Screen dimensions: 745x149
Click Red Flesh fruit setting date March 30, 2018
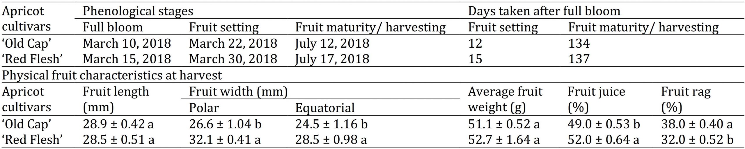(x=233, y=59)
